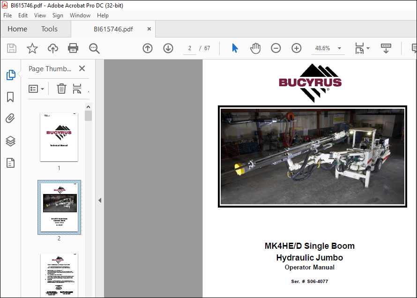Viewport: 417px width, 298px height.
Task: Delete selected page with trash icon
Action: pyautogui.click(x=61, y=89)
